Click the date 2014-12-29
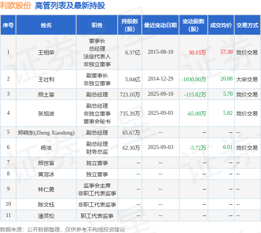 (x=160, y=79)
